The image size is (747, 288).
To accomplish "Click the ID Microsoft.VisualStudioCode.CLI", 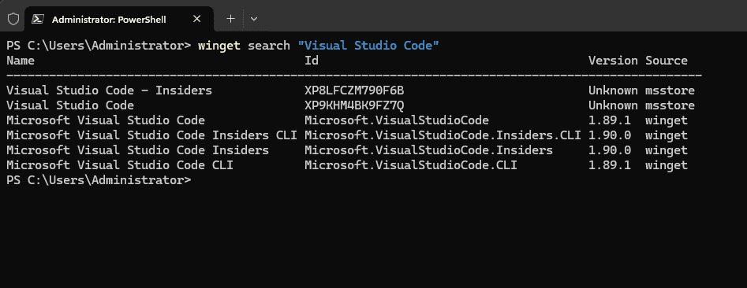I will [x=411, y=165].
